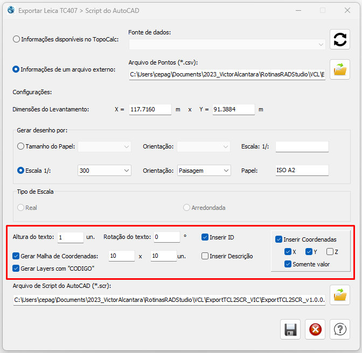The image size is (362, 353).
Task: Expand the Orientação dropdown set to Paisagem
Action: coord(204,171)
